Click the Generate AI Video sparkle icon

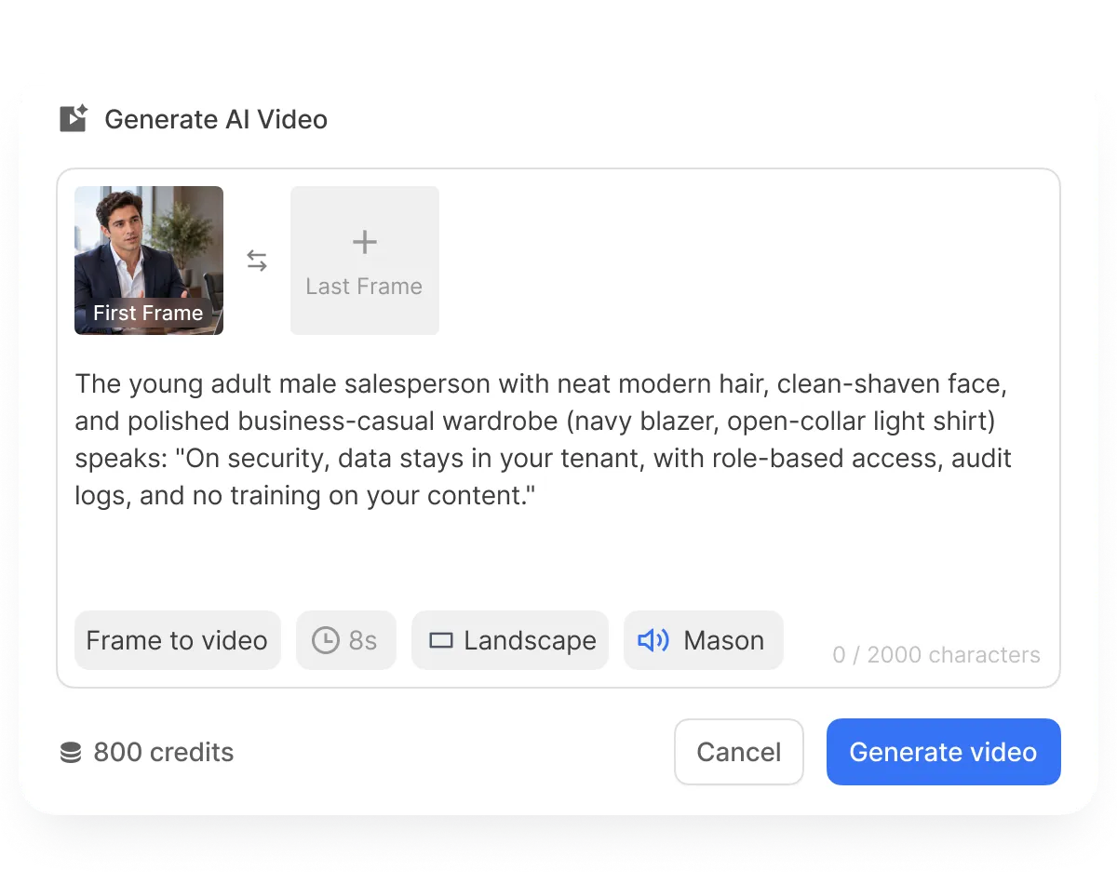tap(74, 119)
